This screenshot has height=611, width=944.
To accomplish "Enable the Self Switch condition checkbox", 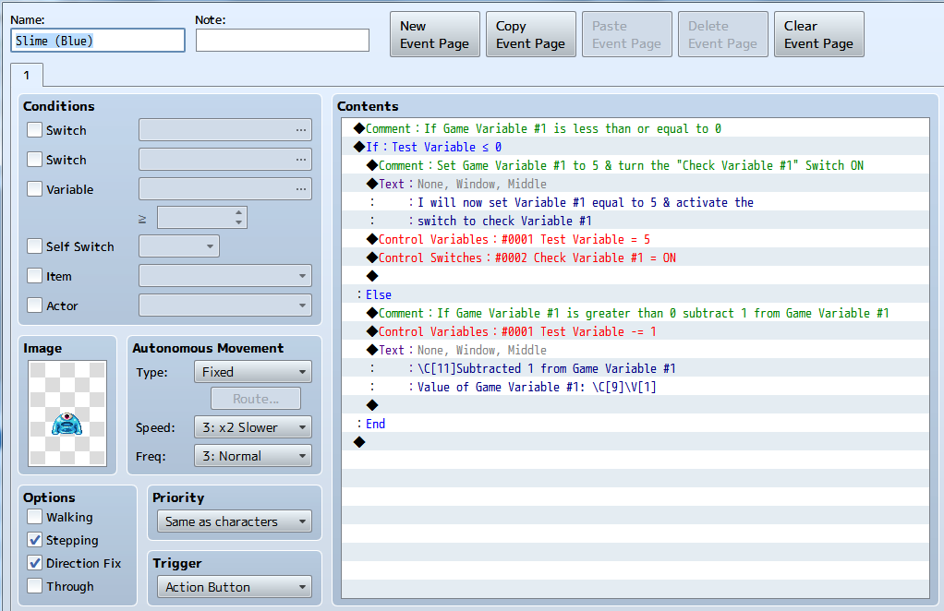I will 35,246.
